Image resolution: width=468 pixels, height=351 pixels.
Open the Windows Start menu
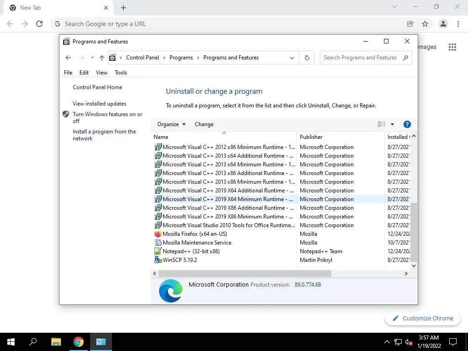point(11,342)
